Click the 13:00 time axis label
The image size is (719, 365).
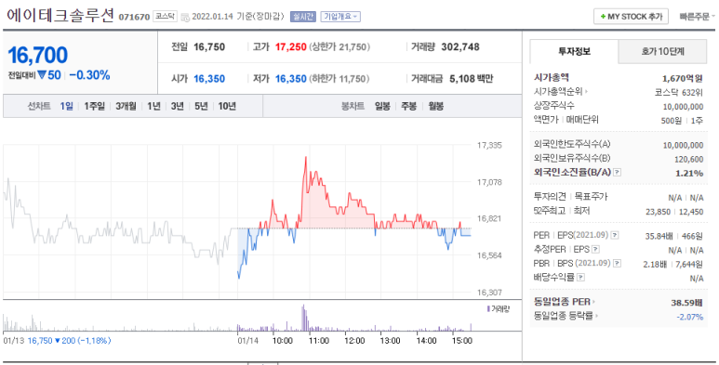click(x=391, y=341)
